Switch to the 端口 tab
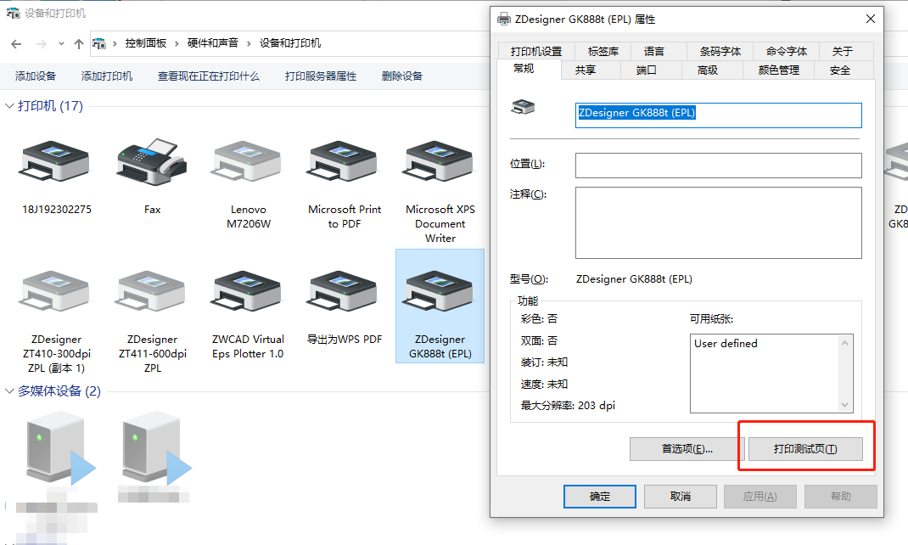The width and height of the screenshot is (908, 545). click(646, 70)
